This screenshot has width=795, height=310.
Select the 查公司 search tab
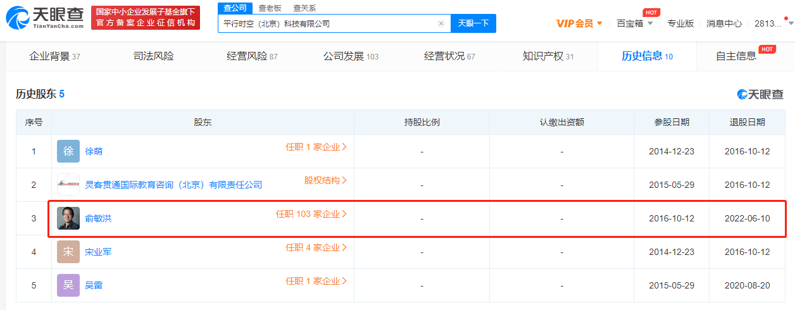[235, 8]
